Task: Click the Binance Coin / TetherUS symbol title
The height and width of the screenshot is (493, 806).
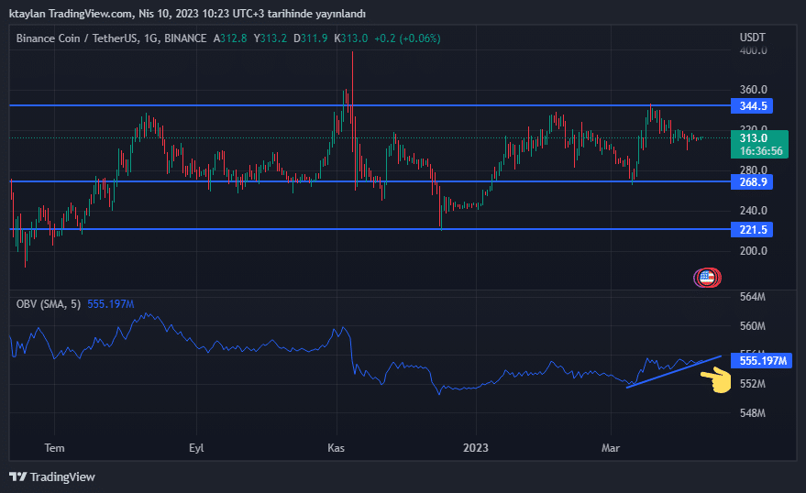Action: click(x=111, y=38)
